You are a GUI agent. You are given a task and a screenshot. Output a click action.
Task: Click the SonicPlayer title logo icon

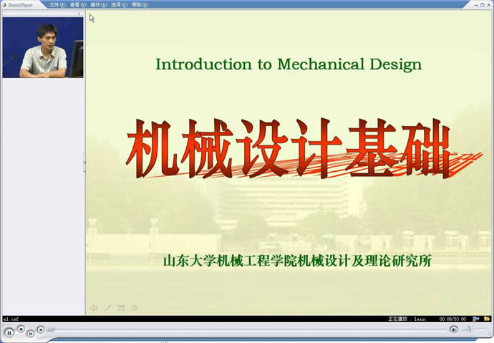coord(4,5)
